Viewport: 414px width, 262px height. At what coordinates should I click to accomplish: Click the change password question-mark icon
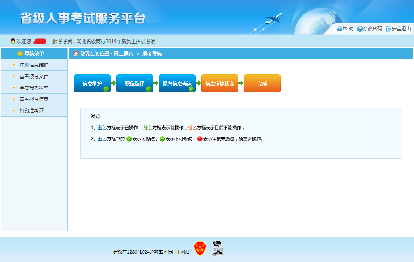pos(360,29)
